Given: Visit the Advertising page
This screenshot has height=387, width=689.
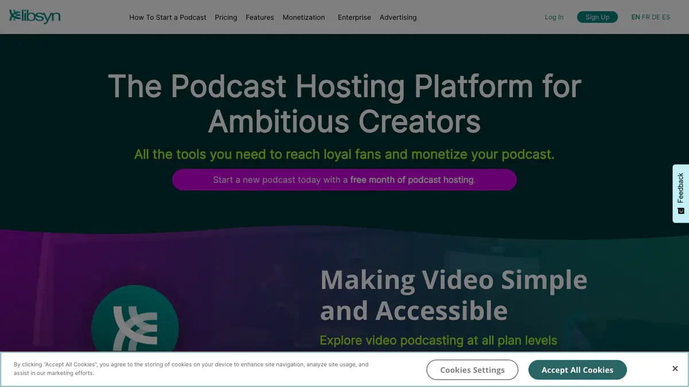Looking at the screenshot, I should [398, 17].
